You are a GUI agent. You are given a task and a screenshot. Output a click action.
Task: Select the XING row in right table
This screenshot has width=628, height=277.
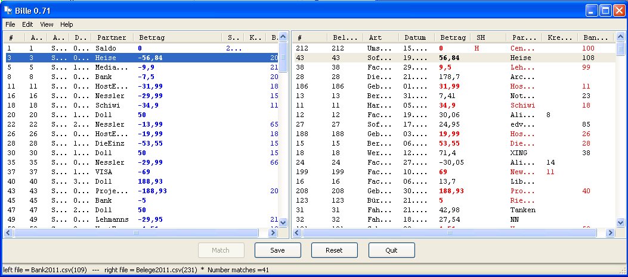519,153
